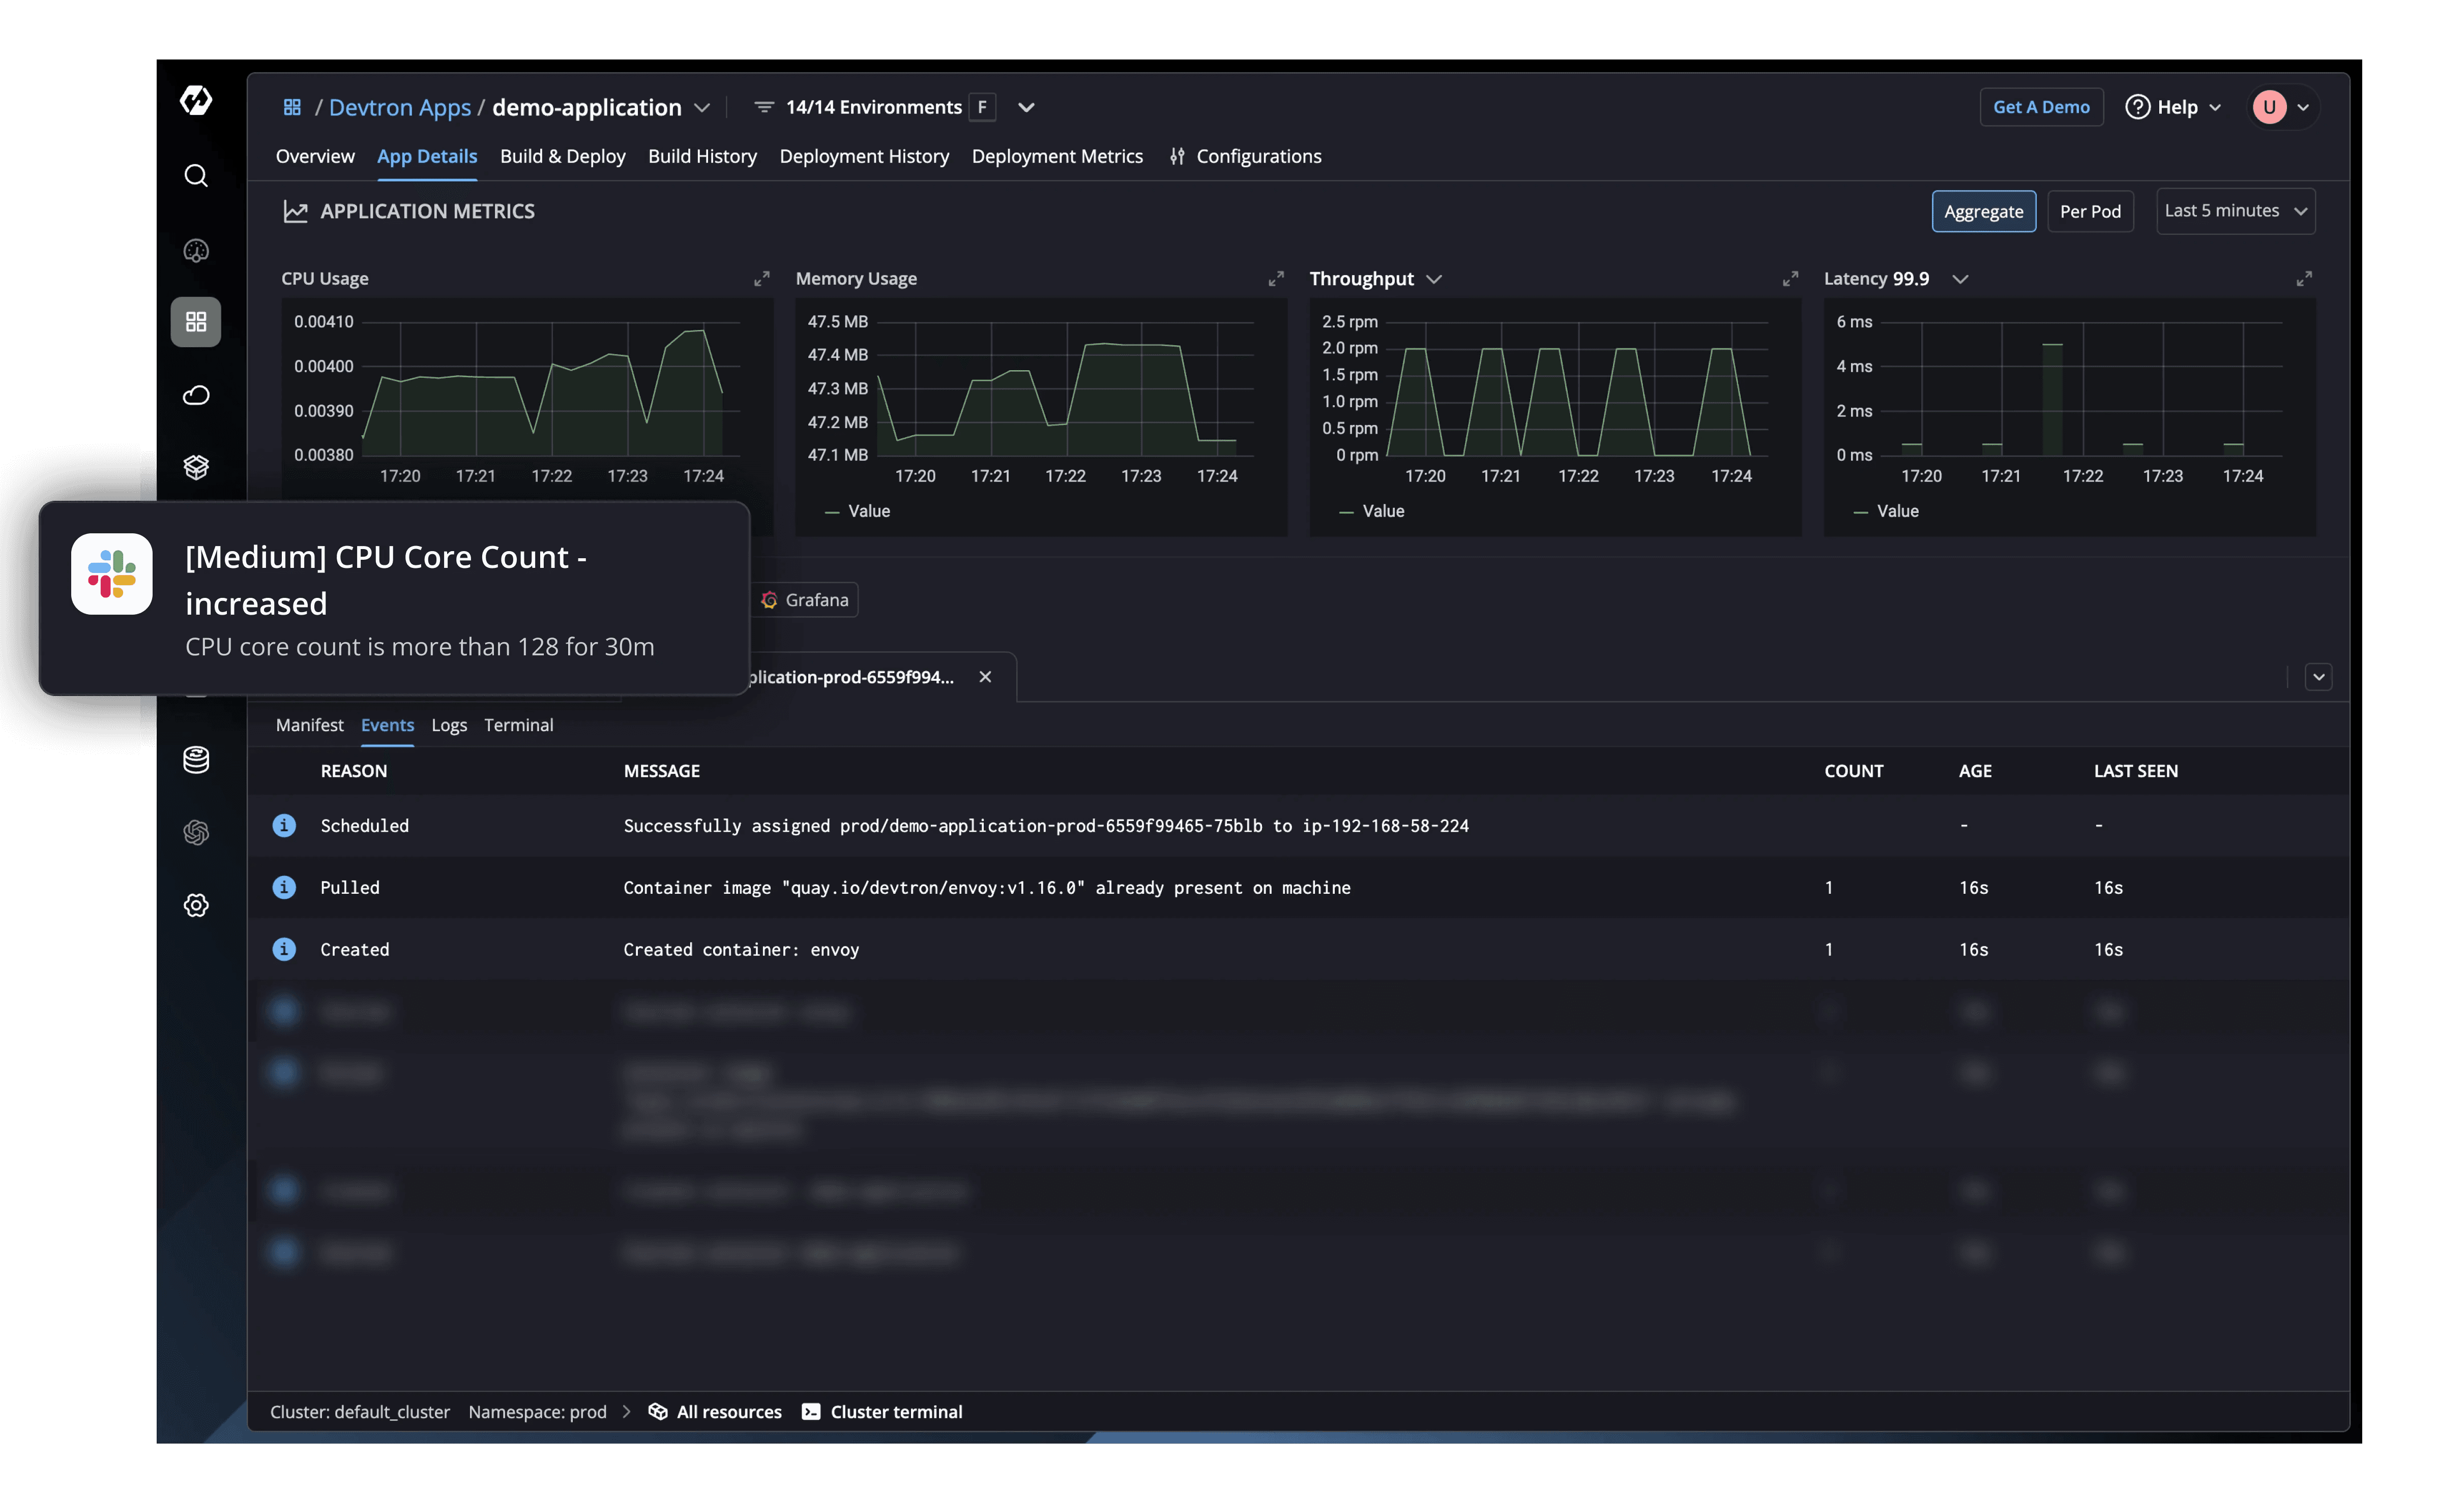Open the Latency 99.9 dropdown

[1960, 279]
